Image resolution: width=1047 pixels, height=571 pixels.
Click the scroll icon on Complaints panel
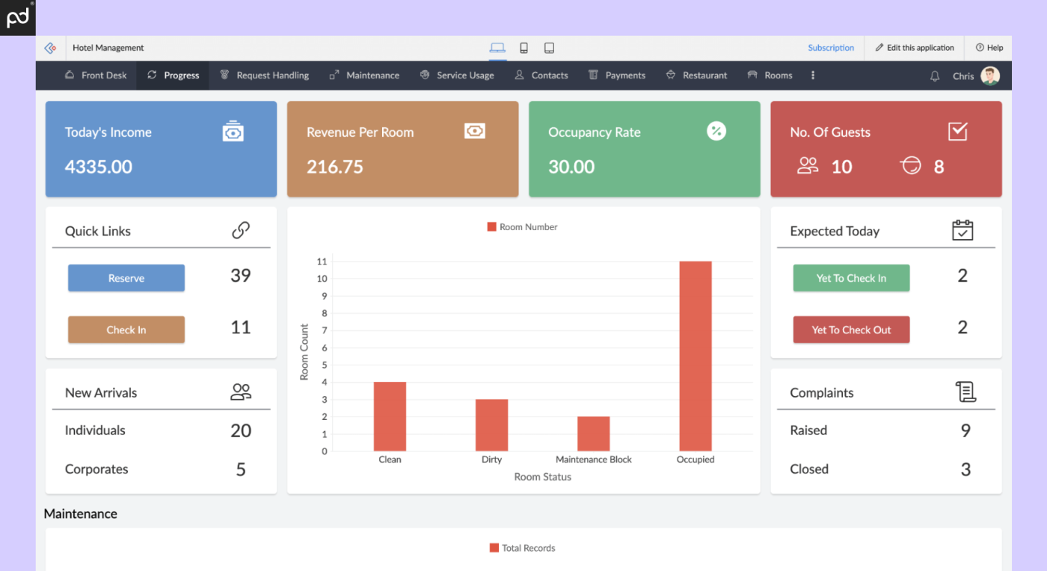click(x=965, y=391)
